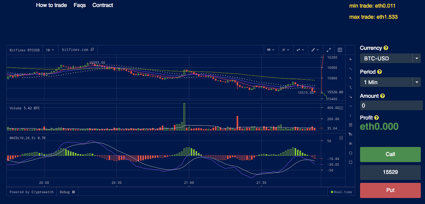Click the 20:30 time axis label
The height and width of the screenshot is (204, 425).
click(x=117, y=183)
